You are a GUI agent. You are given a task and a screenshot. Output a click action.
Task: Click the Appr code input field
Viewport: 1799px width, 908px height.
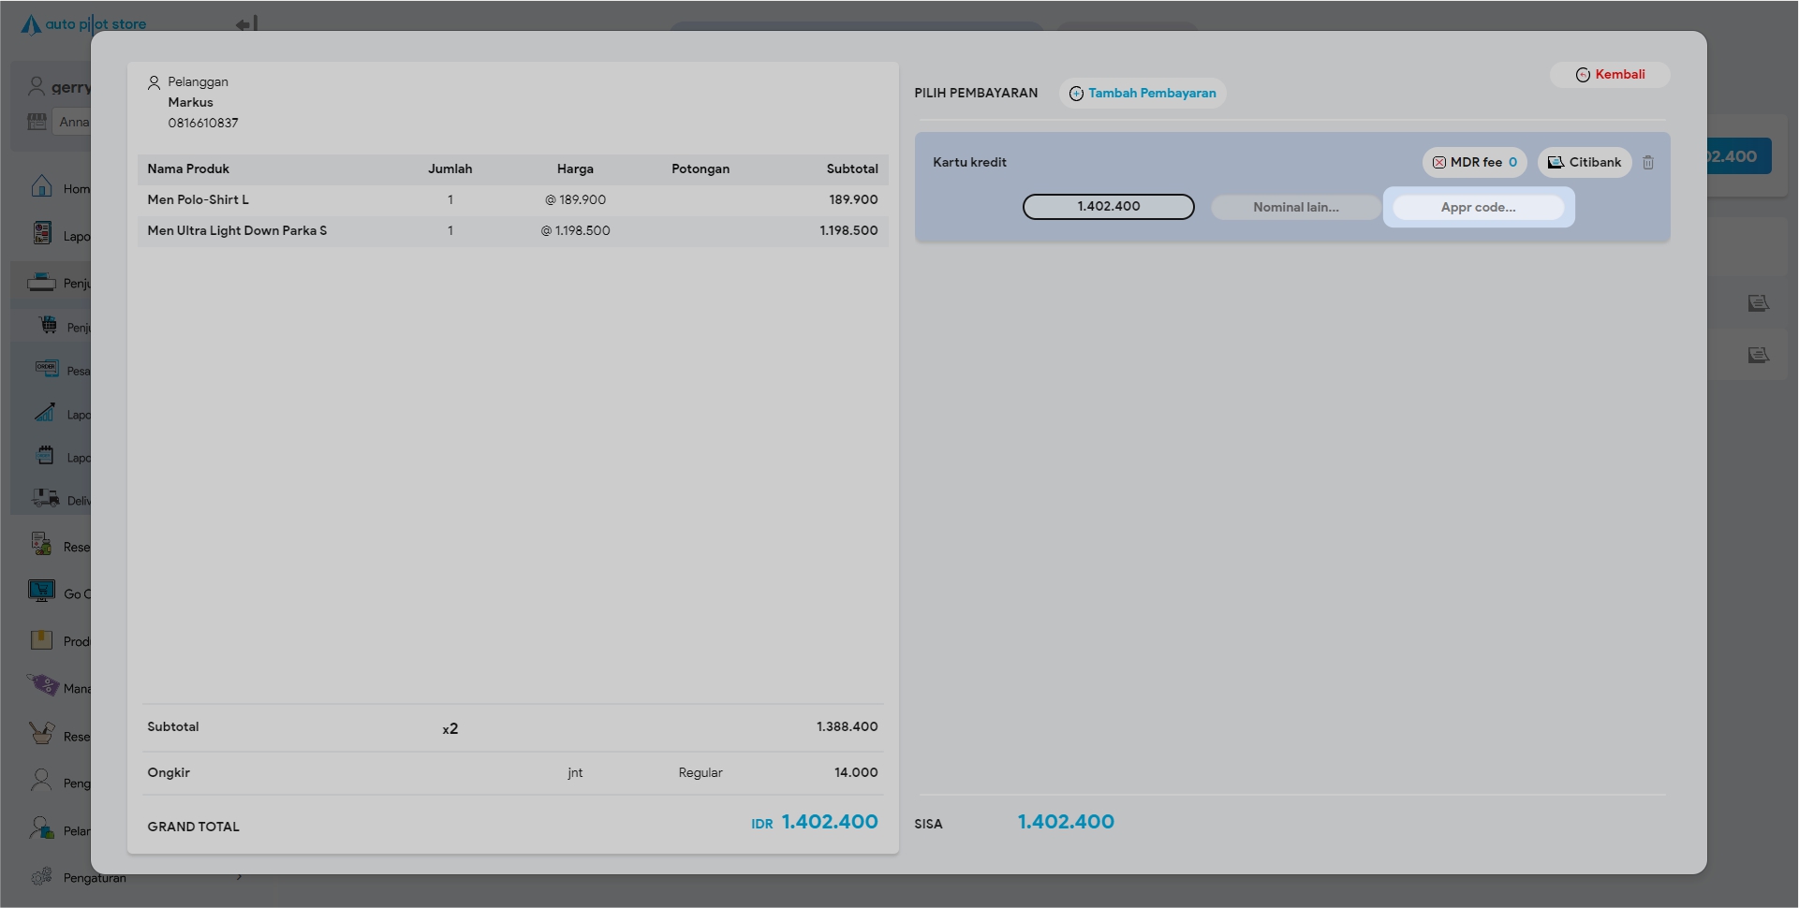(1478, 208)
